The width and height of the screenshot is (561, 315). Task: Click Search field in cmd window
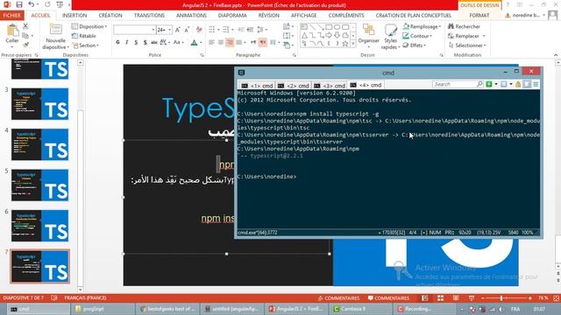(458, 84)
